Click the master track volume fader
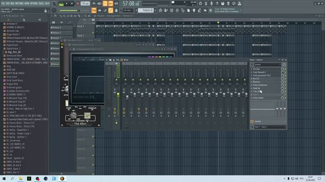This screenshot has height=182, width=325. (118, 95)
